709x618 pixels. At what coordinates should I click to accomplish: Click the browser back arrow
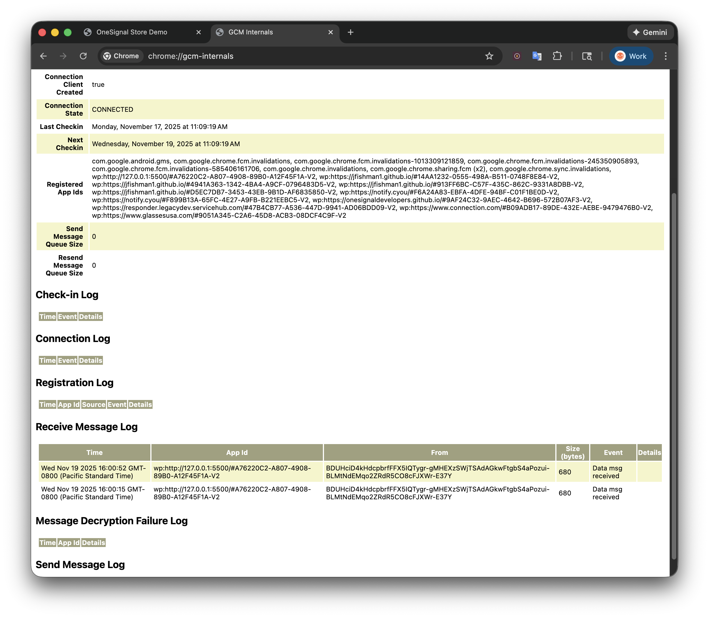(44, 56)
